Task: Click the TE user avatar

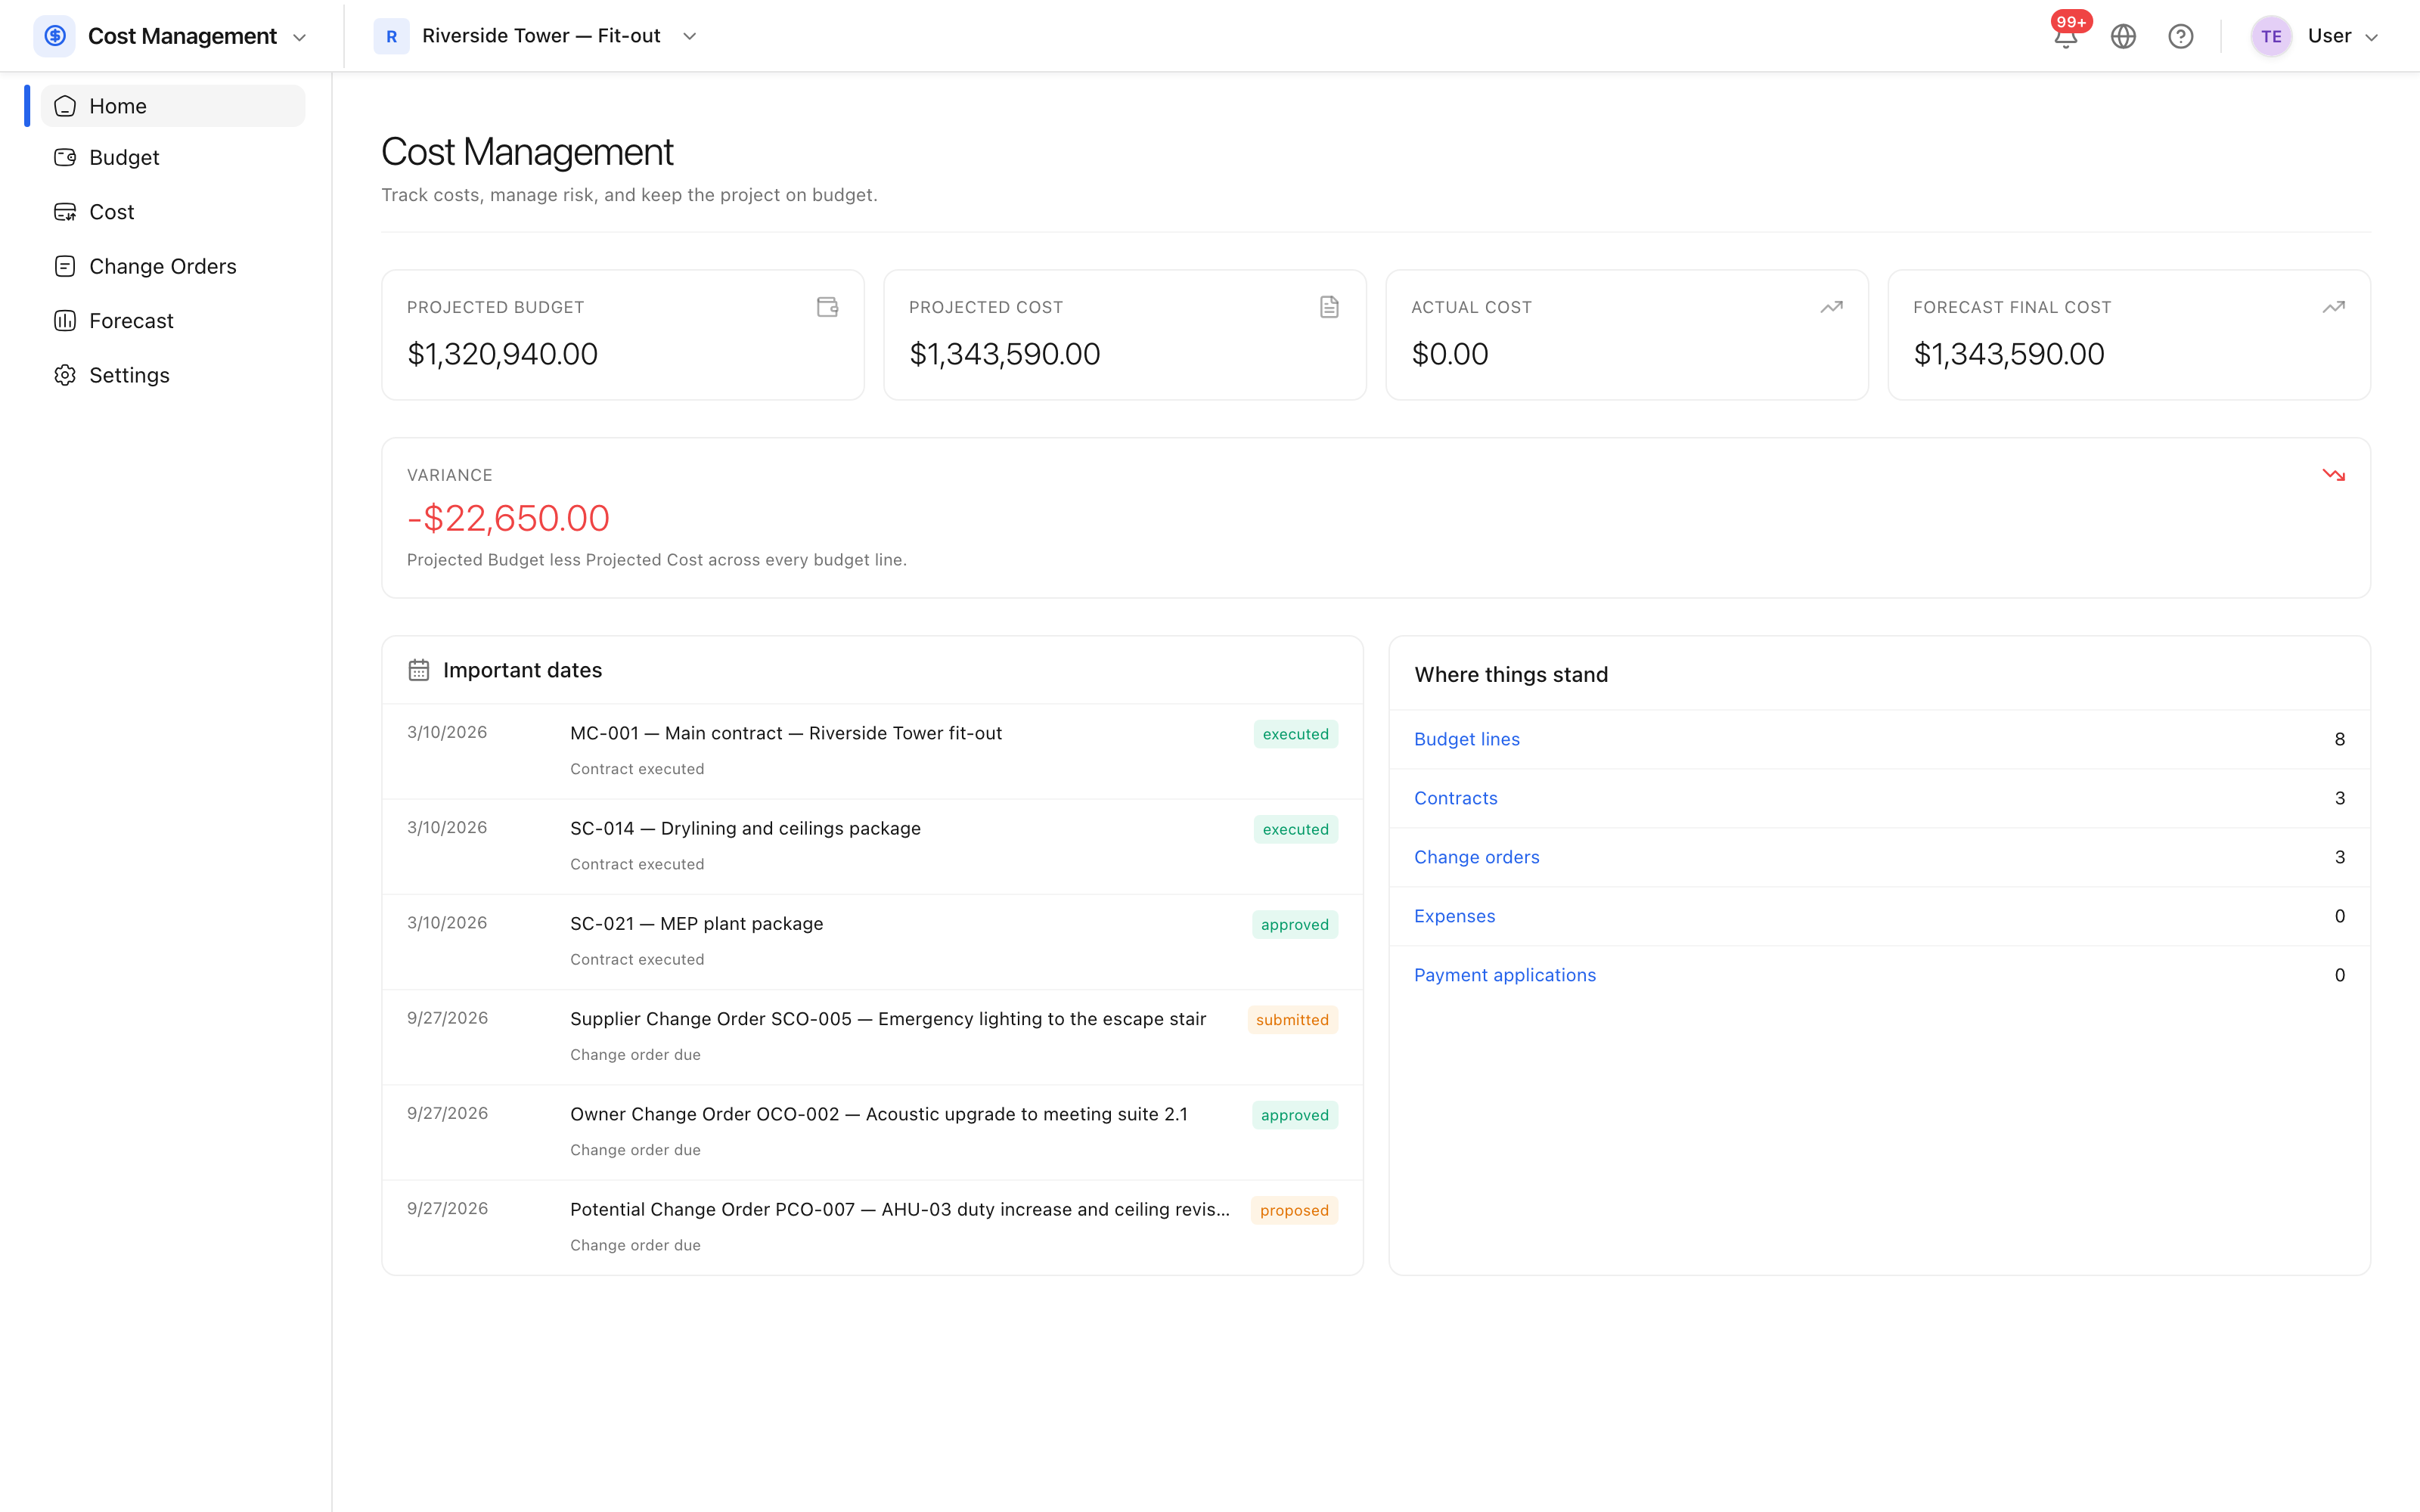Action: 2271,37
